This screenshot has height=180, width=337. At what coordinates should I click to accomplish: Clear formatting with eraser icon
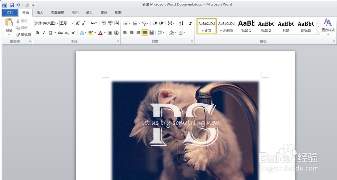pos(103,23)
